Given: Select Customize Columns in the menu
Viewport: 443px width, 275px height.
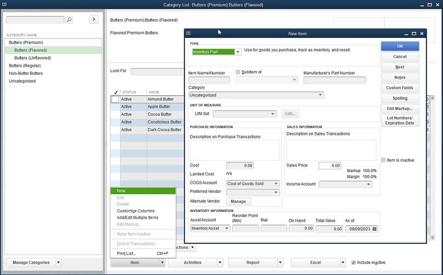Looking at the screenshot, I should click(135, 211).
